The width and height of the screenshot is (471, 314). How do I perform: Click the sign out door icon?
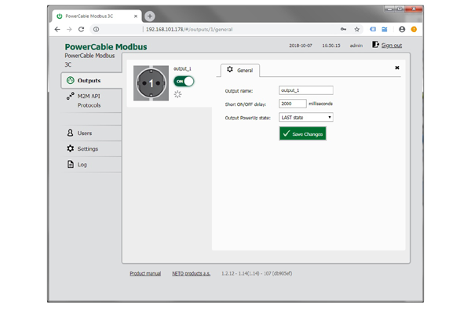375,45
